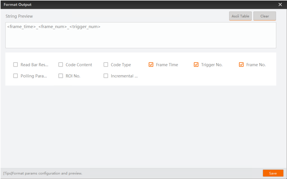Select the String Preview label
Screen dimensions: 287x179
pyautogui.click(x=19, y=16)
